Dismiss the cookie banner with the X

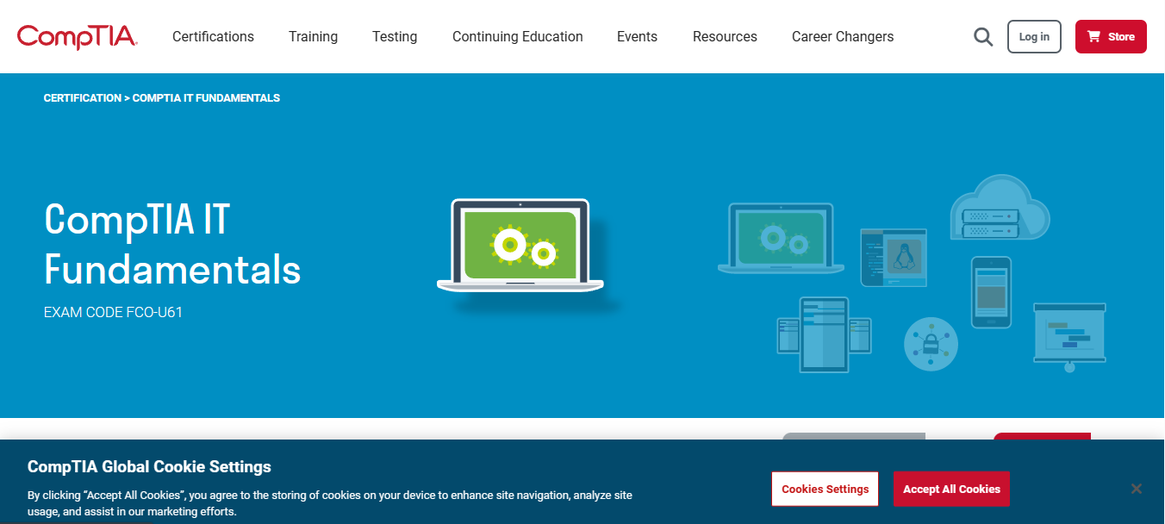pyautogui.click(x=1137, y=489)
